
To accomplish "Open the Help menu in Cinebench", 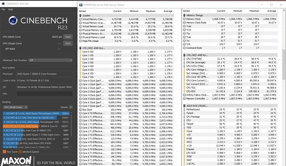I will click(11, 9).
